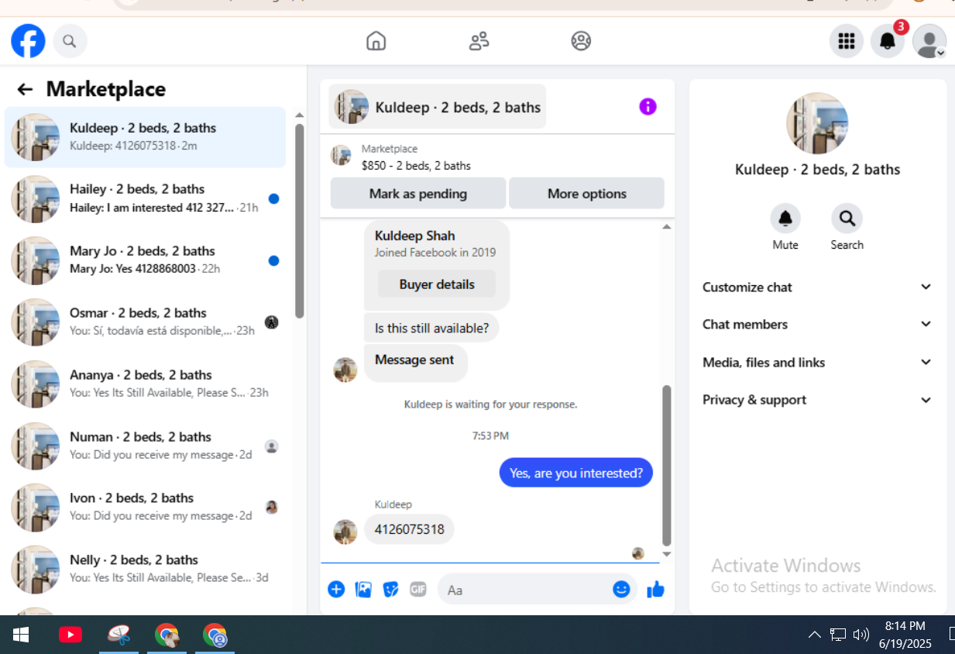Click the chat scroll down arrow
The width and height of the screenshot is (955, 654).
[x=667, y=554]
